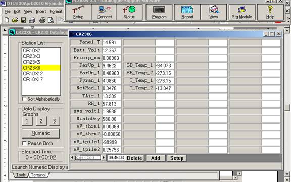Click the Word vertical scrollbar thumb
Viewport: 291px width, 182px height.
(x=287, y=107)
